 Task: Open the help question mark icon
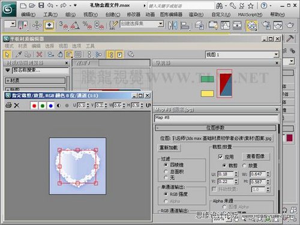(x=264, y=5)
